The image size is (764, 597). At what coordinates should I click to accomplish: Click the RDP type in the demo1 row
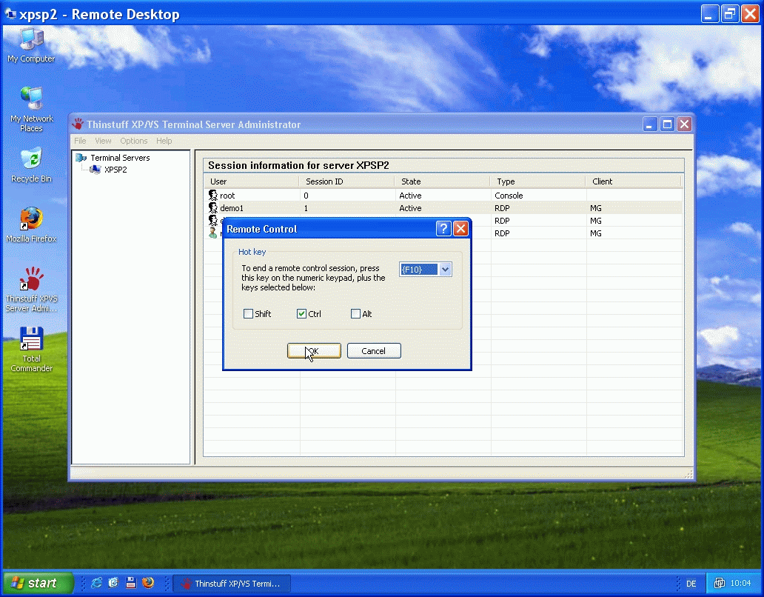[x=502, y=208]
